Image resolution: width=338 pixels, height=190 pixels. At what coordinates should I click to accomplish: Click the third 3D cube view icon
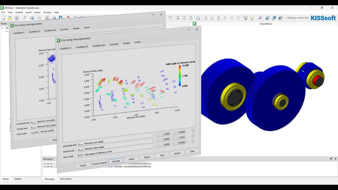pyautogui.click(x=280, y=18)
